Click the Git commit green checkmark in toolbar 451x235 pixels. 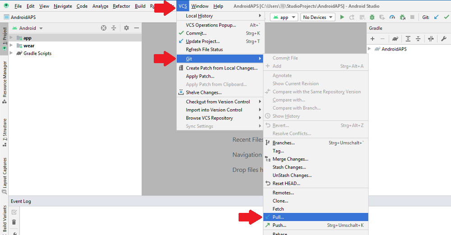pyautogui.click(x=446, y=17)
